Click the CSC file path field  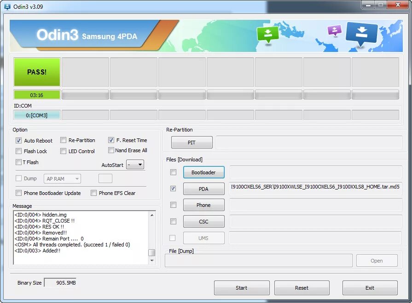pyautogui.click(x=316, y=221)
